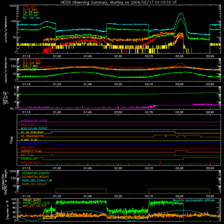
Task: Click the 01:30 tick under the Flags panel
Action: click(57, 168)
